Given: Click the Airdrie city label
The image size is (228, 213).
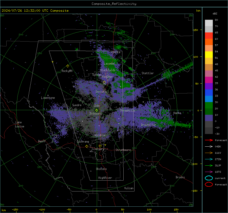Looking at the screenshot, I should point(100,135).
